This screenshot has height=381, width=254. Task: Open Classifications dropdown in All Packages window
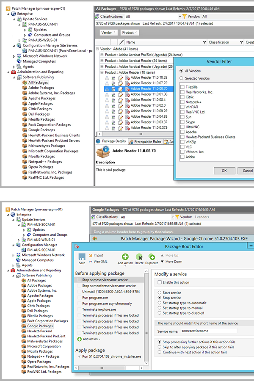tap(180, 17)
